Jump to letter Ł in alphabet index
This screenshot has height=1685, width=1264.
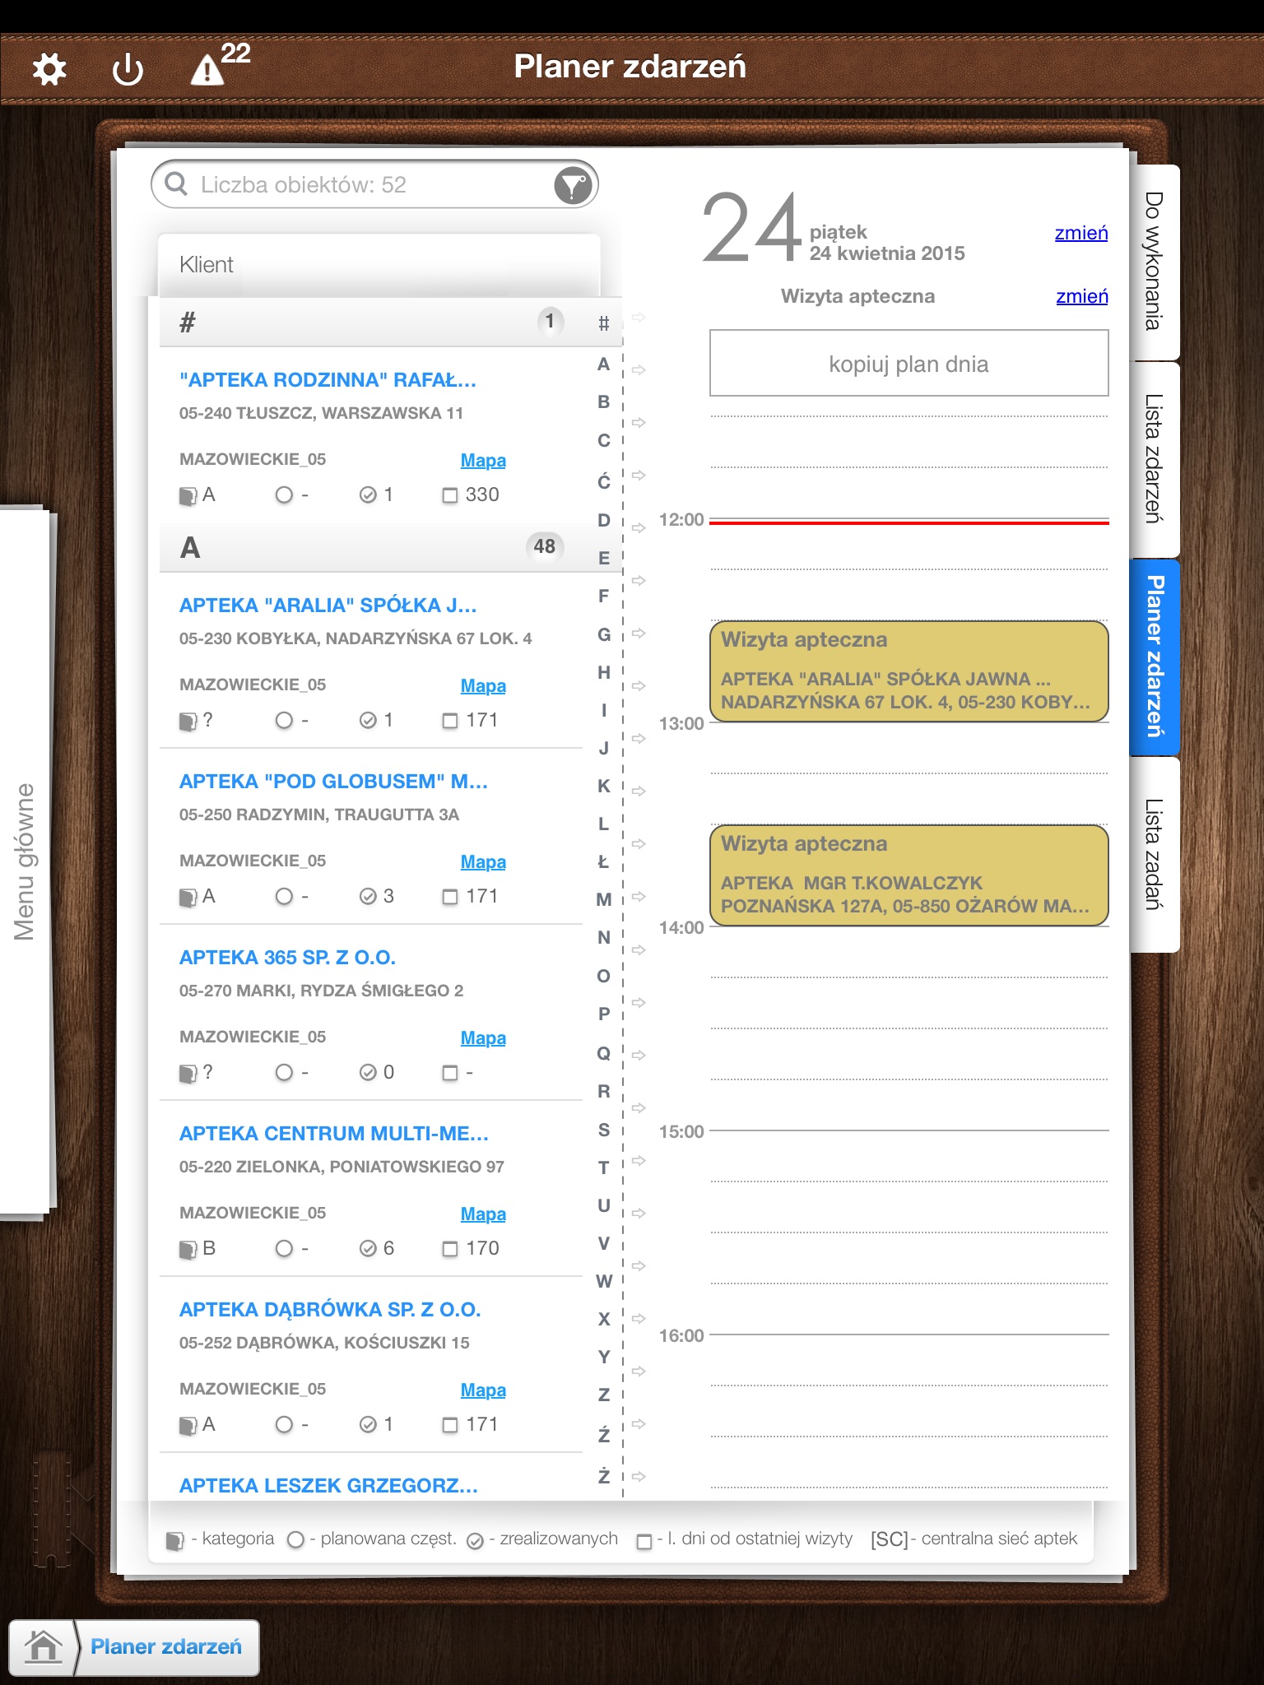pos(603,862)
